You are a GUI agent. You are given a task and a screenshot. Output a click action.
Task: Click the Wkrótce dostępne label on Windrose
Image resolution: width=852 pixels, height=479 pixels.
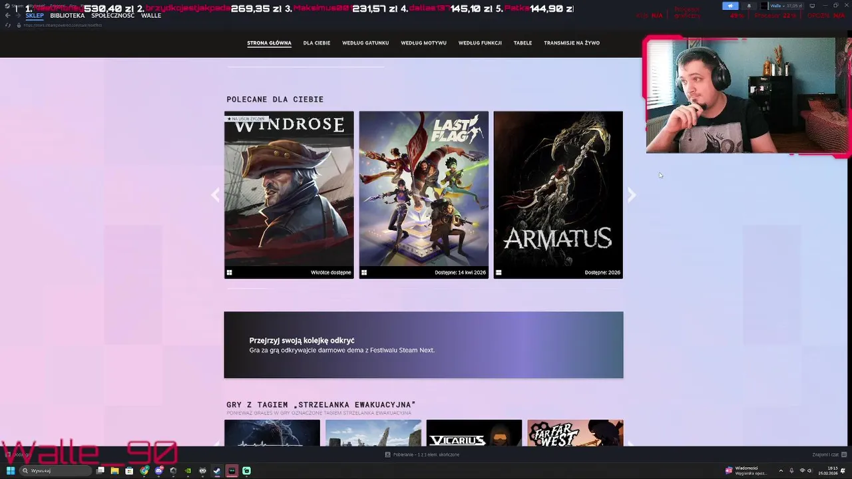pos(331,272)
